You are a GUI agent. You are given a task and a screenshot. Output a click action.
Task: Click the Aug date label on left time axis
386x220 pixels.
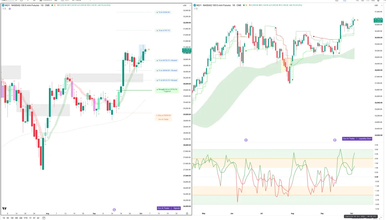click(47, 213)
